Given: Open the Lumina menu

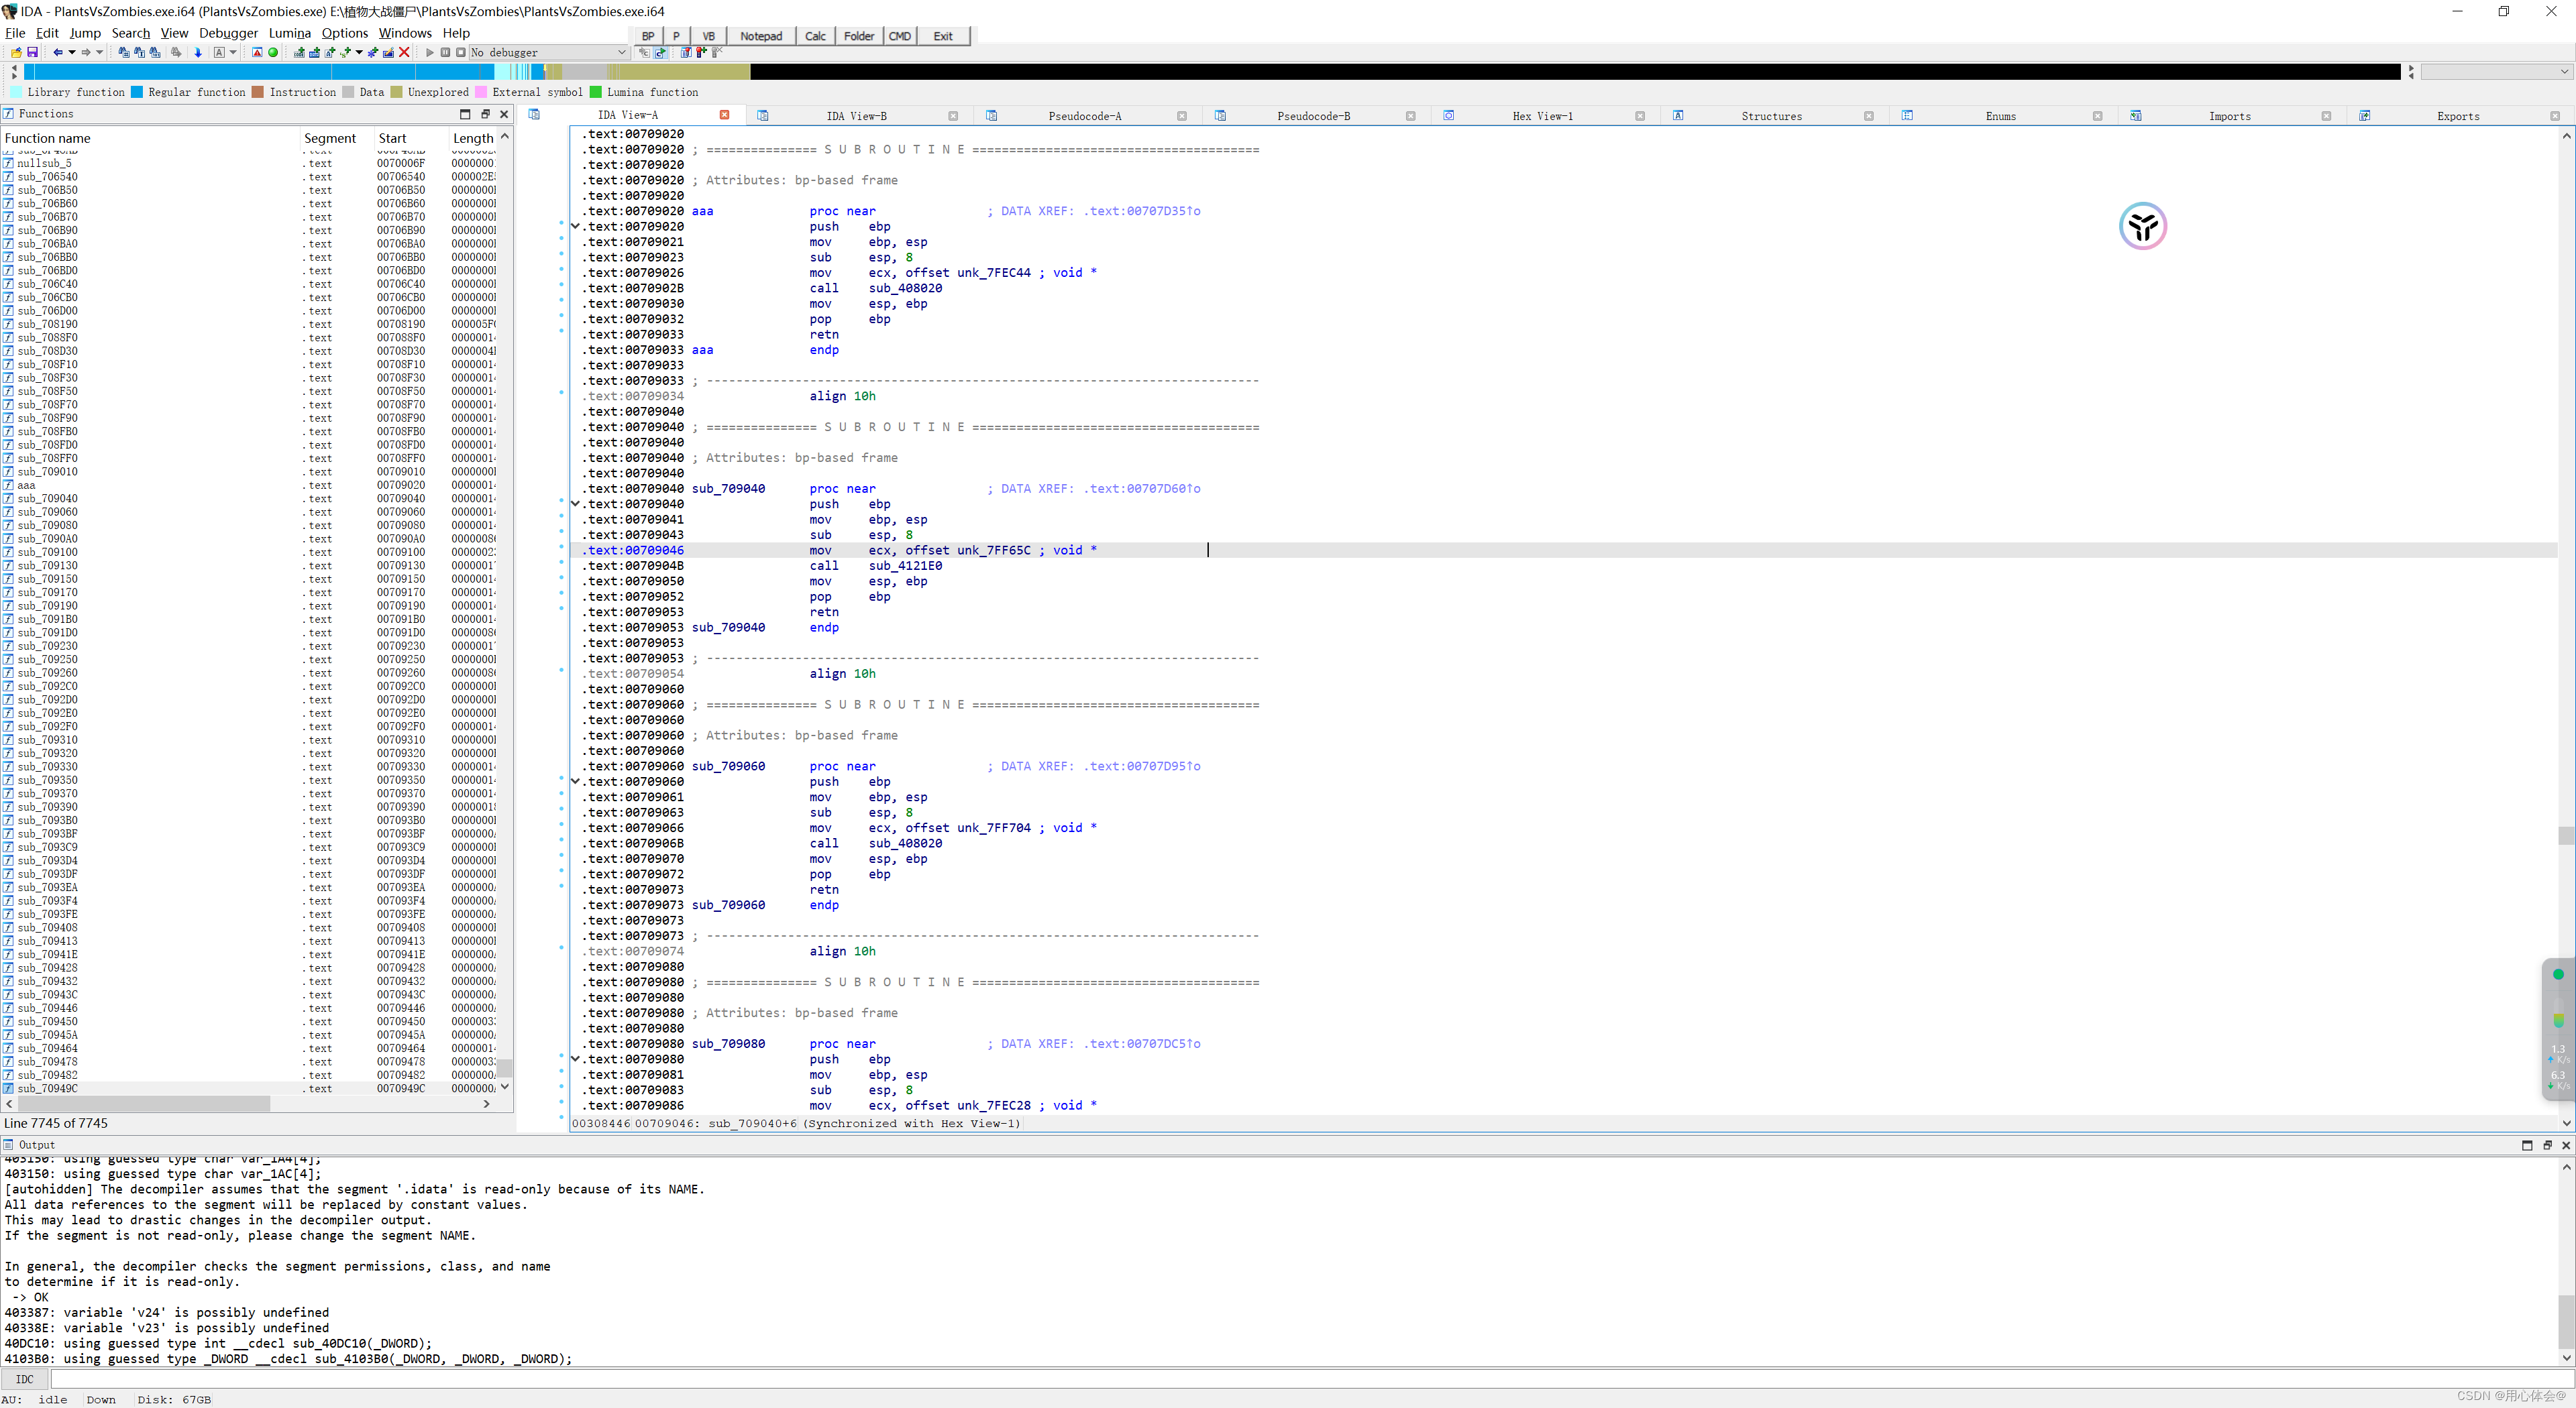Looking at the screenshot, I should click(289, 33).
